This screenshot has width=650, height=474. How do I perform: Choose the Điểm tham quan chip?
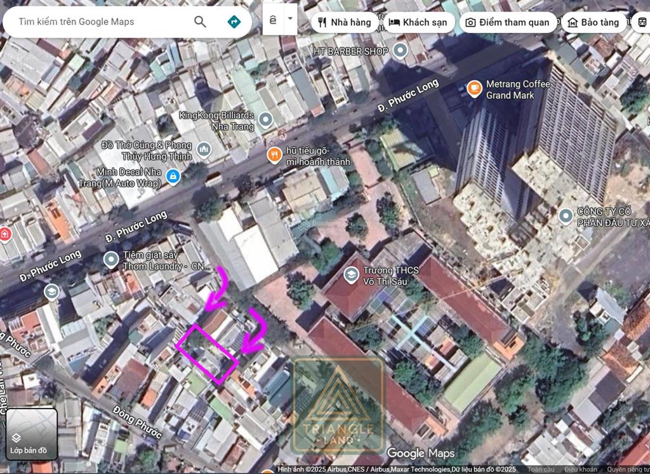click(507, 22)
